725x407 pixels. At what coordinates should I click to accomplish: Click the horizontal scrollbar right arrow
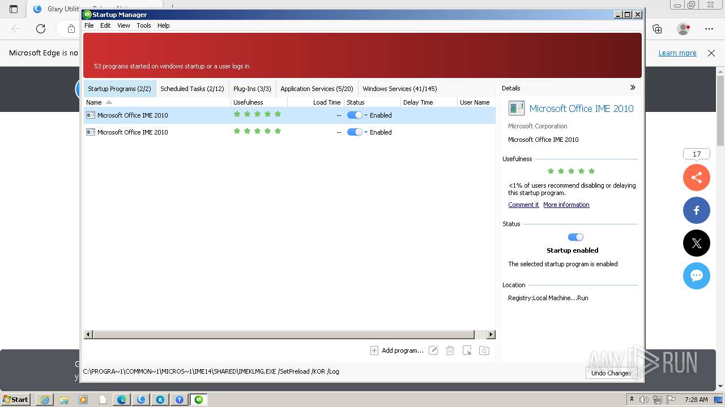(491, 335)
